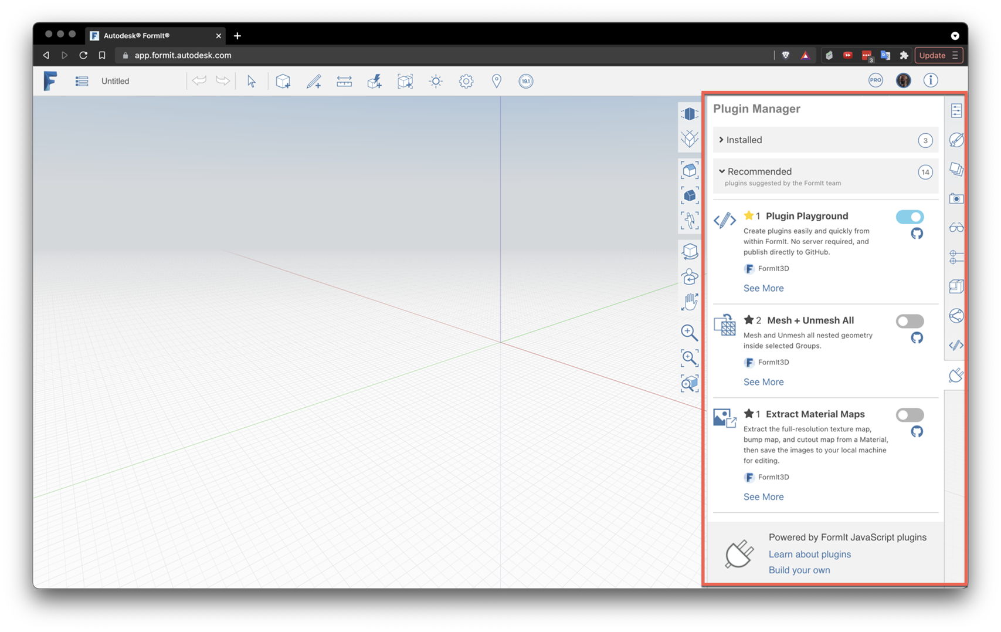Open the hamburger main menu

point(82,81)
